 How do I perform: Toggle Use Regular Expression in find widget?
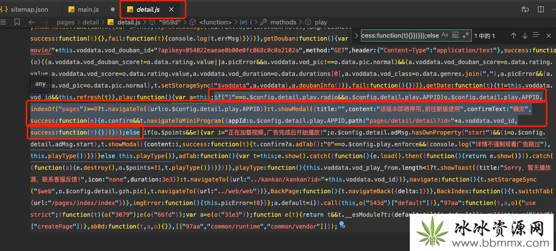click(x=466, y=36)
